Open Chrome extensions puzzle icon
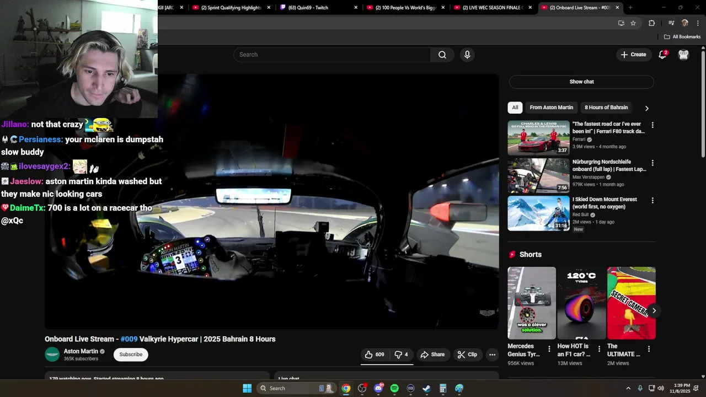 [x=651, y=23]
